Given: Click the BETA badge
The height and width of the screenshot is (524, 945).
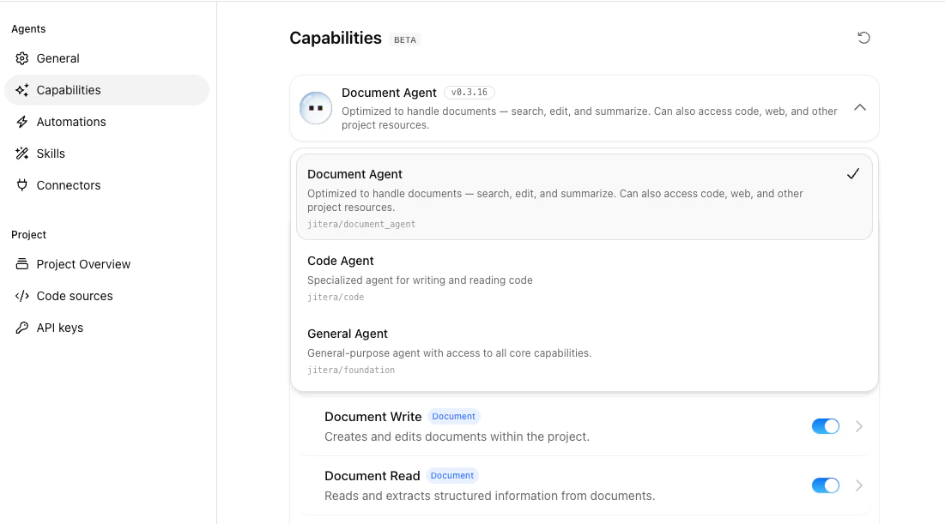Looking at the screenshot, I should (x=405, y=39).
